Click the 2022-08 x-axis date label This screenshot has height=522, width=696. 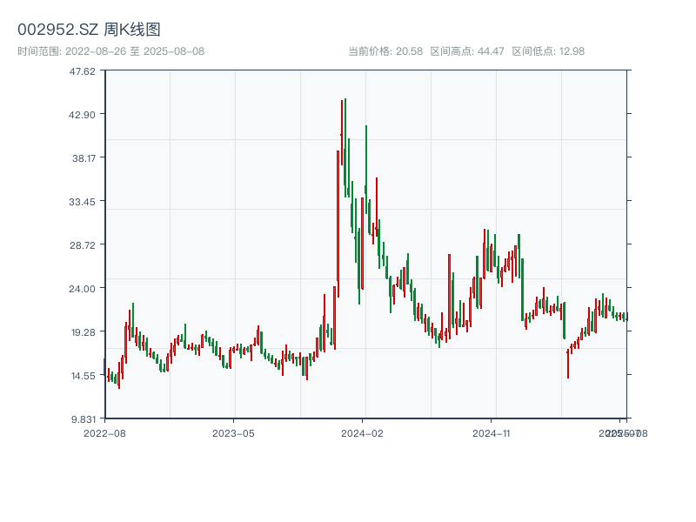coord(104,432)
